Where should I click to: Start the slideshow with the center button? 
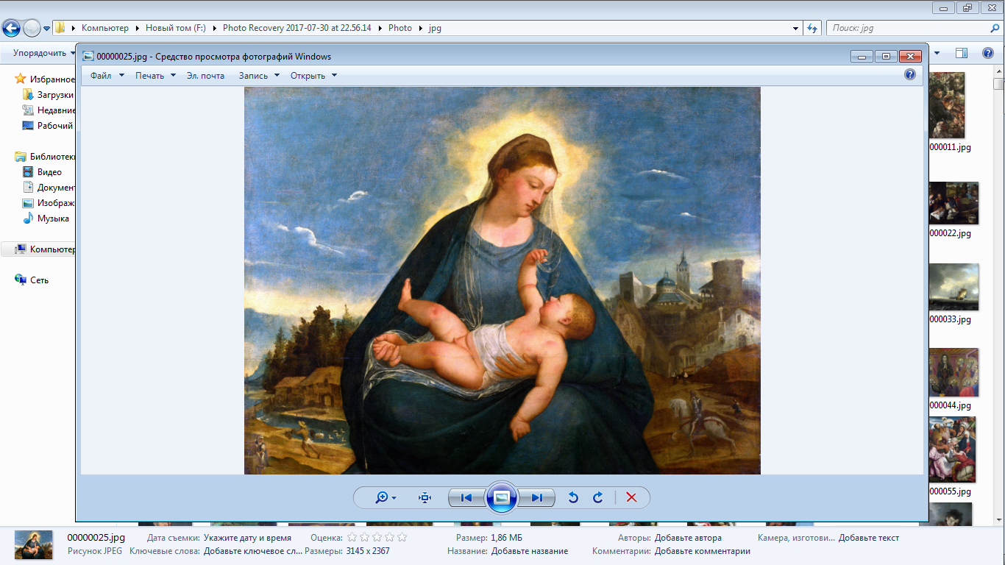502,498
